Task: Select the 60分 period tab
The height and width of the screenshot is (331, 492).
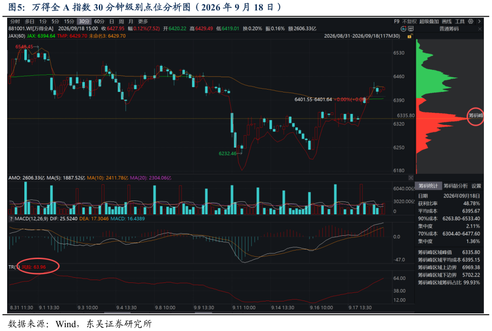Action: coord(99,21)
